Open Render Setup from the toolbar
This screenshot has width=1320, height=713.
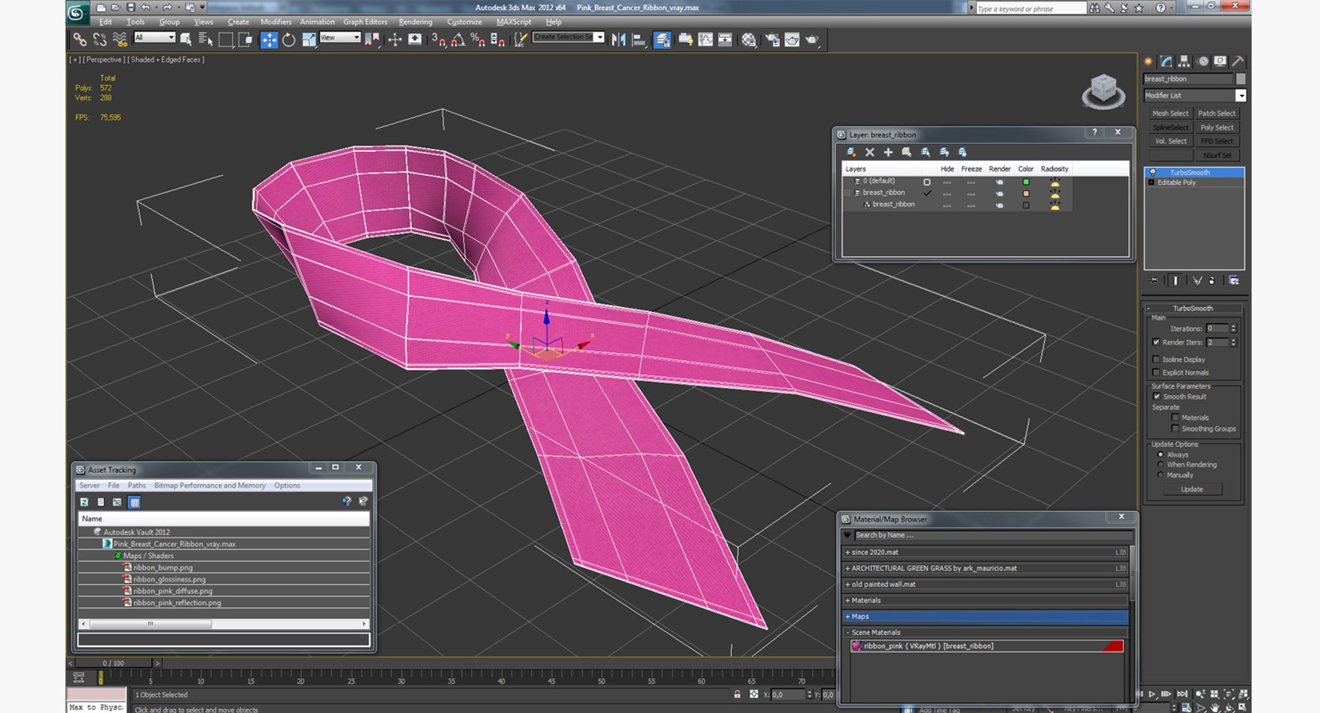pos(772,40)
